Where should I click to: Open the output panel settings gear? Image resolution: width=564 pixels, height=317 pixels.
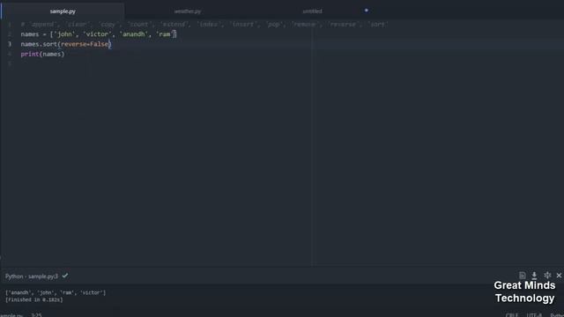547,276
